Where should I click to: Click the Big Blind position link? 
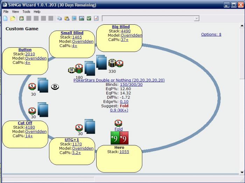[121, 27]
